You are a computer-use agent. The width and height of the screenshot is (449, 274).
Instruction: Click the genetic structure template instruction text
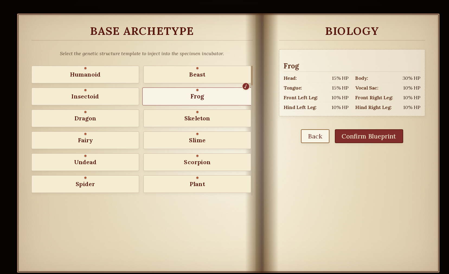coord(142,54)
